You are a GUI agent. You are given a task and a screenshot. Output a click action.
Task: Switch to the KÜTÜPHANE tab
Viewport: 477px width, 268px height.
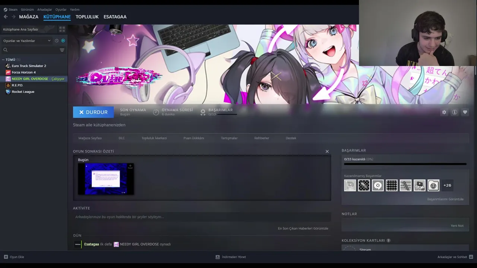[57, 17]
